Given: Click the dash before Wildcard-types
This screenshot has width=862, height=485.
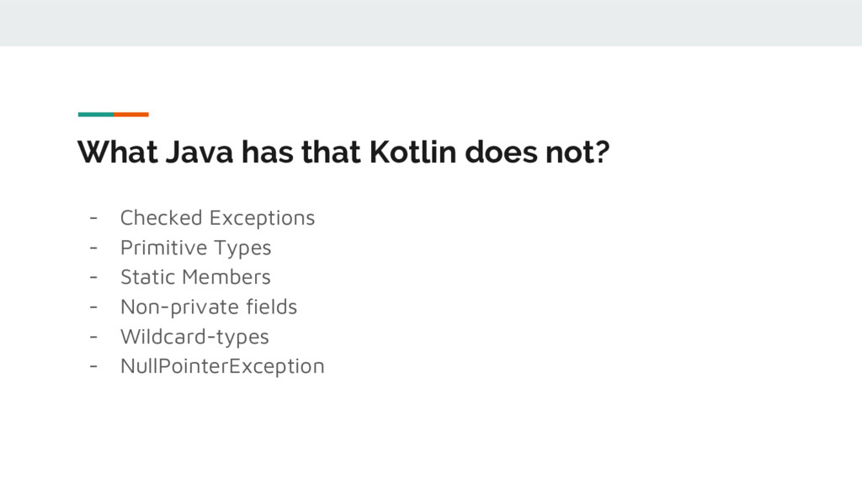Looking at the screenshot, I should coord(93,337).
